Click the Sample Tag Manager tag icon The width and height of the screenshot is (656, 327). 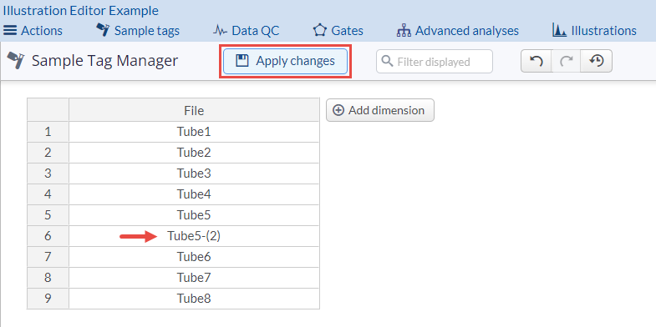pyautogui.click(x=16, y=61)
